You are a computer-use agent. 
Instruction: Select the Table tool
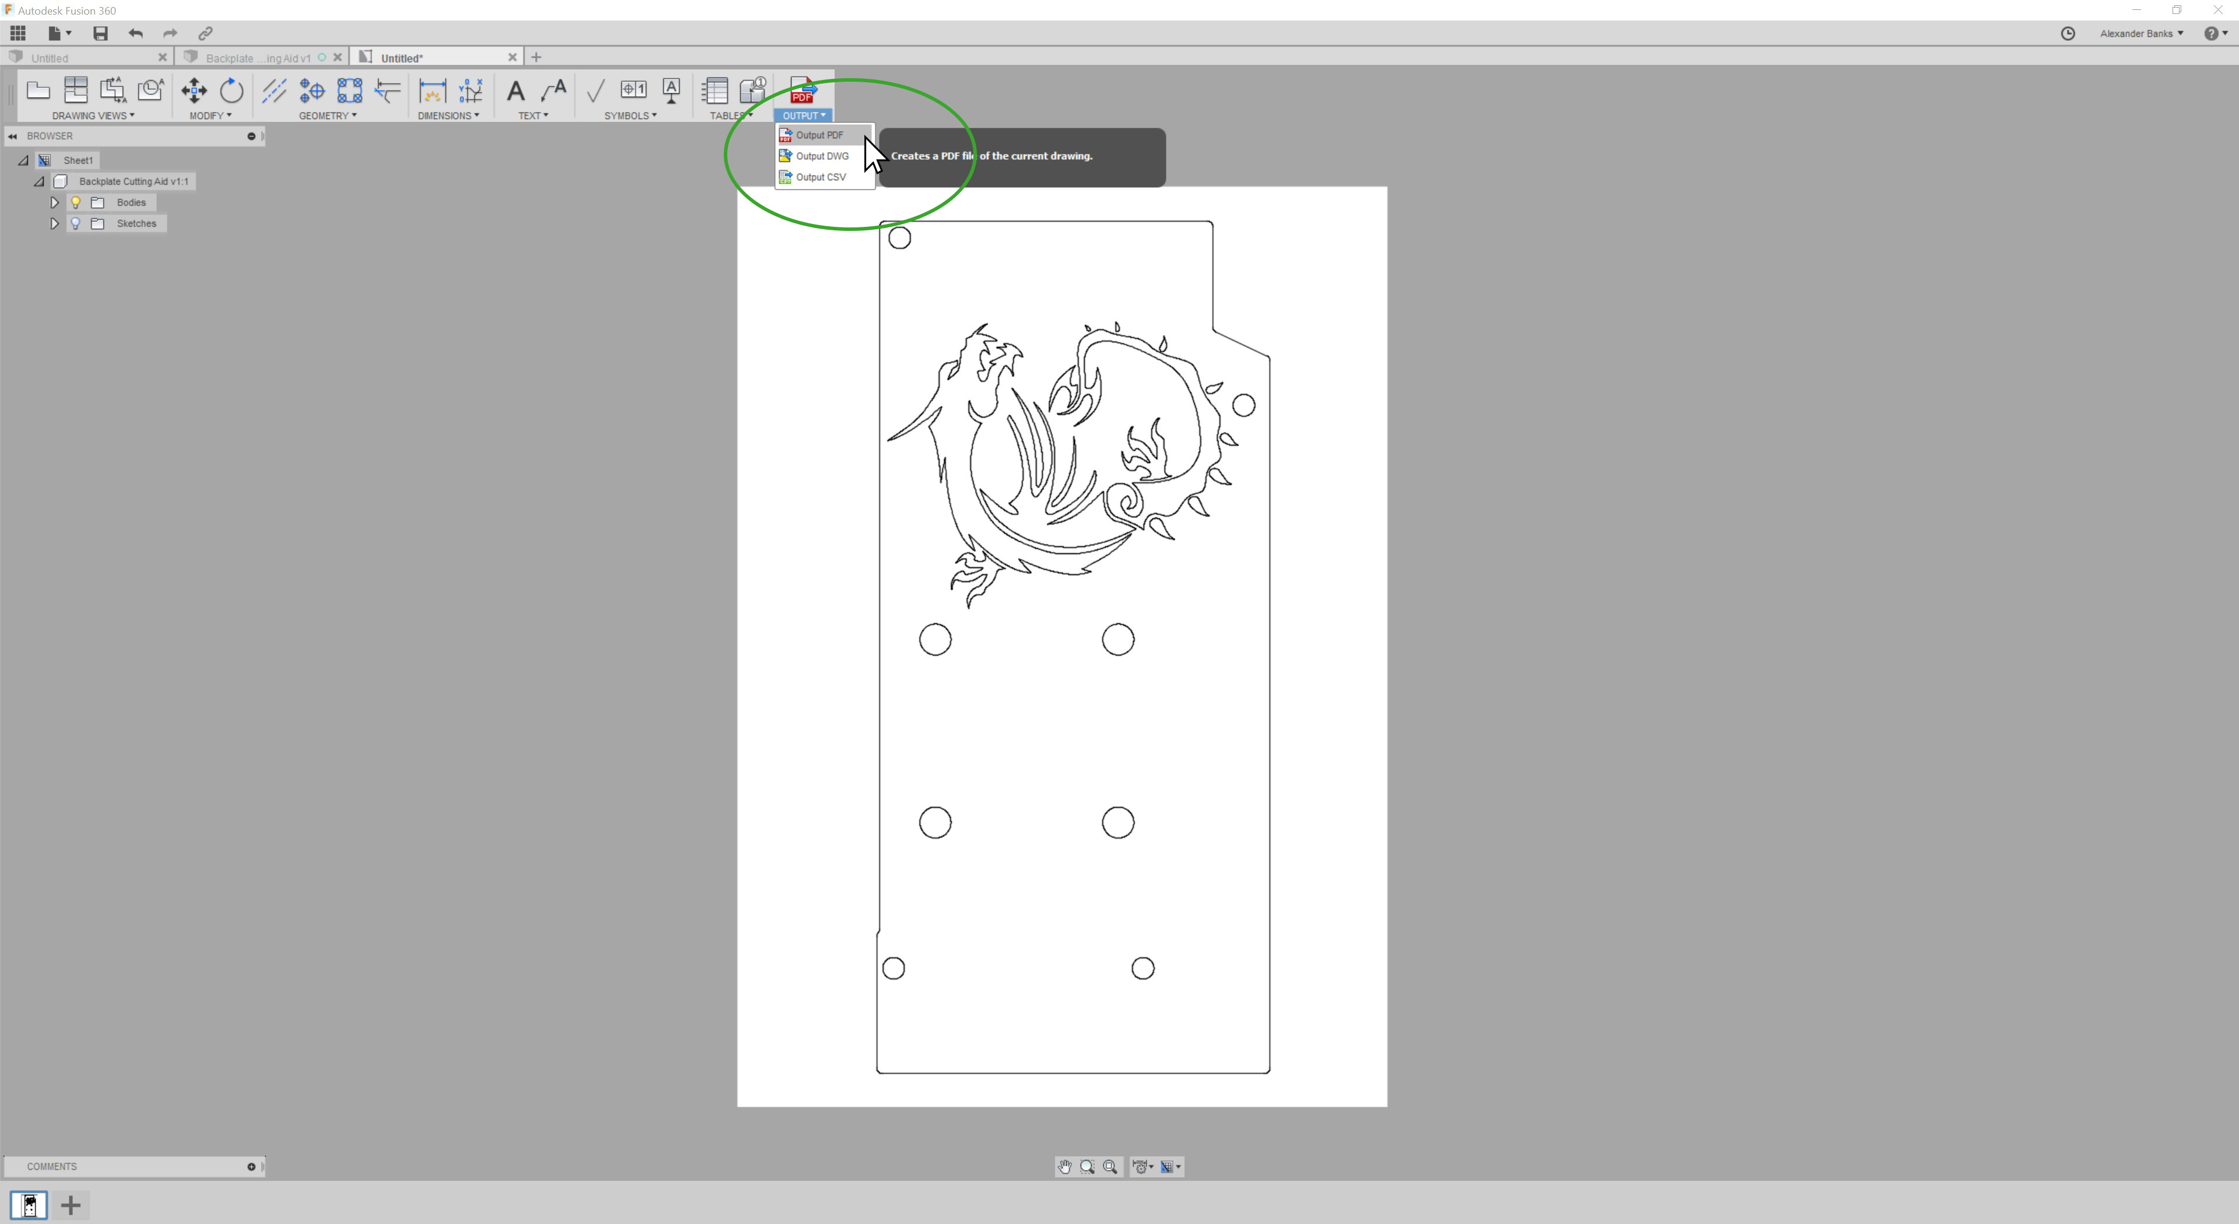(x=714, y=90)
